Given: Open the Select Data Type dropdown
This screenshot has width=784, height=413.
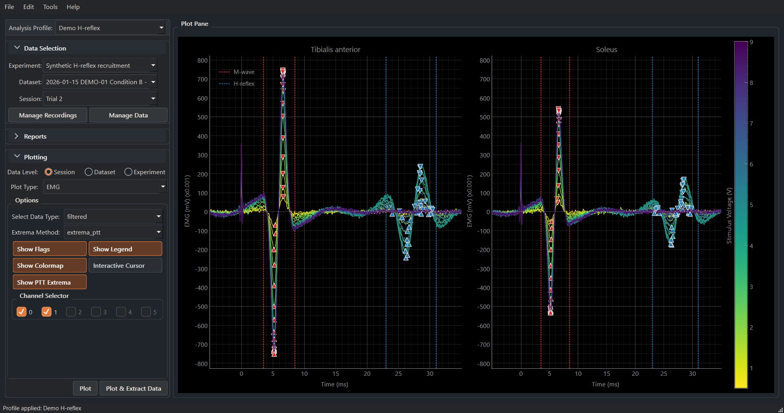Looking at the screenshot, I should click(x=113, y=216).
